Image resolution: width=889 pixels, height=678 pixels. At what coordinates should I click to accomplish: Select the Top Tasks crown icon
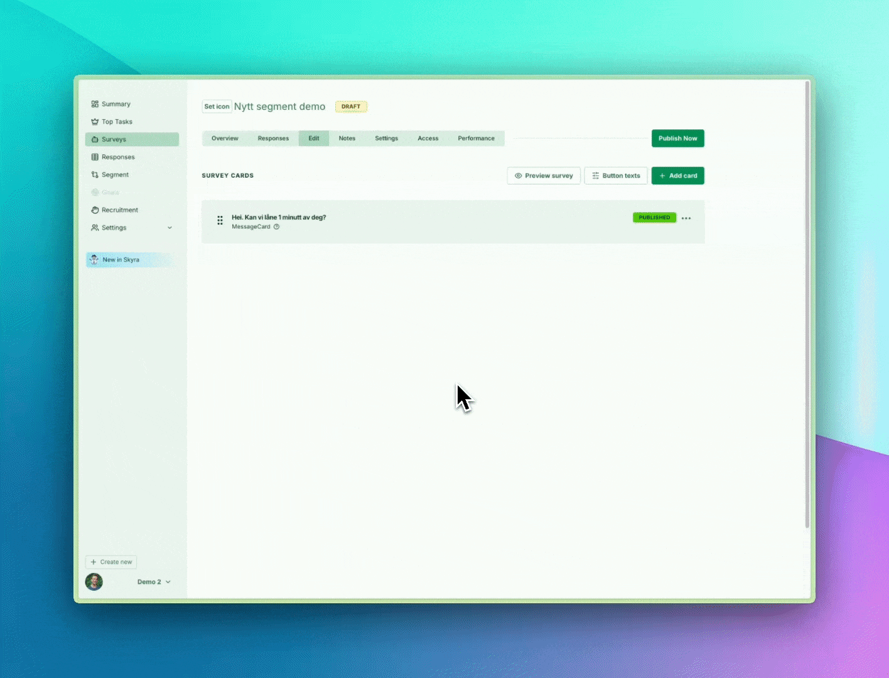click(95, 122)
